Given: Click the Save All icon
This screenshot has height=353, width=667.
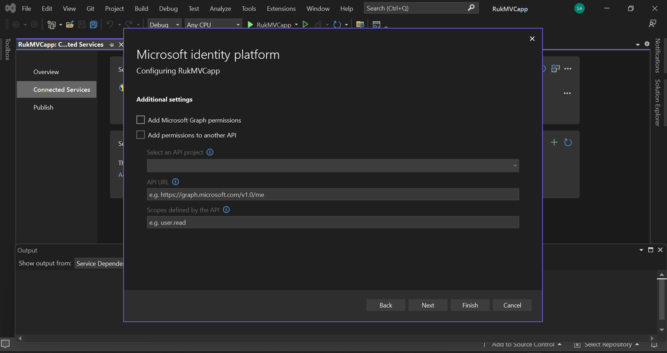Looking at the screenshot, I should (x=93, y=25).
